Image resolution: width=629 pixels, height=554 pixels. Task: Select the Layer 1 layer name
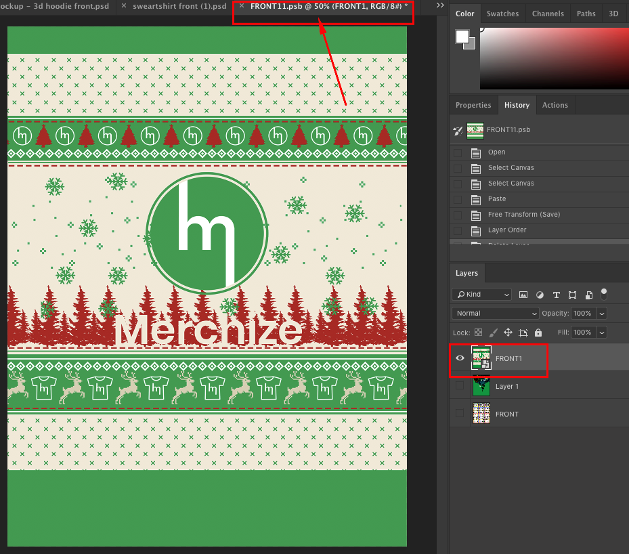click(x=507, y=386)
